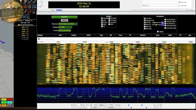Click the Call Roster window title icon

38,13
